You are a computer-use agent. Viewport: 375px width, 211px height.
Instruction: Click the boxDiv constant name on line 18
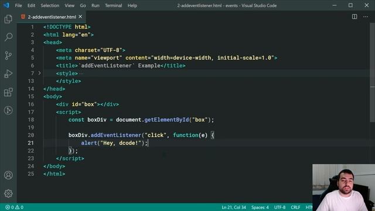click(x=97, y=120)
